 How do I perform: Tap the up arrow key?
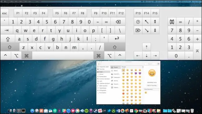tap(146, 47)
